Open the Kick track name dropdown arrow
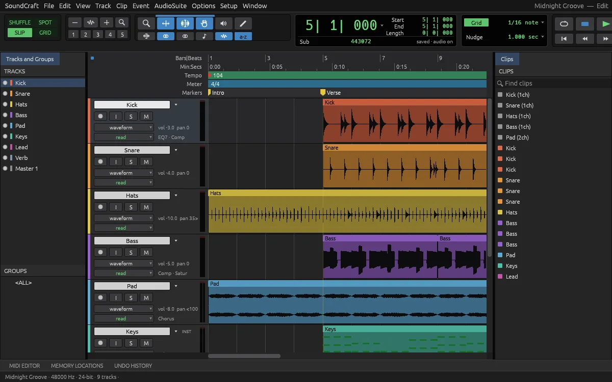Image resolution: width=612 pixels, height=382 pixels. 176,105
